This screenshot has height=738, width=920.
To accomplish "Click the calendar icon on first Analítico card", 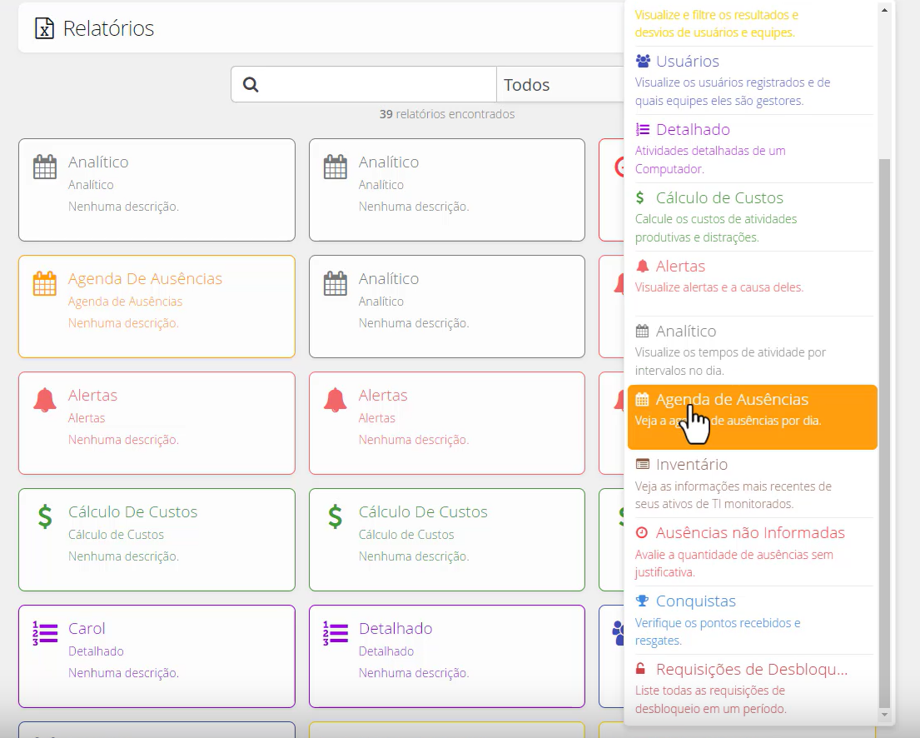I will click(45, 167).
